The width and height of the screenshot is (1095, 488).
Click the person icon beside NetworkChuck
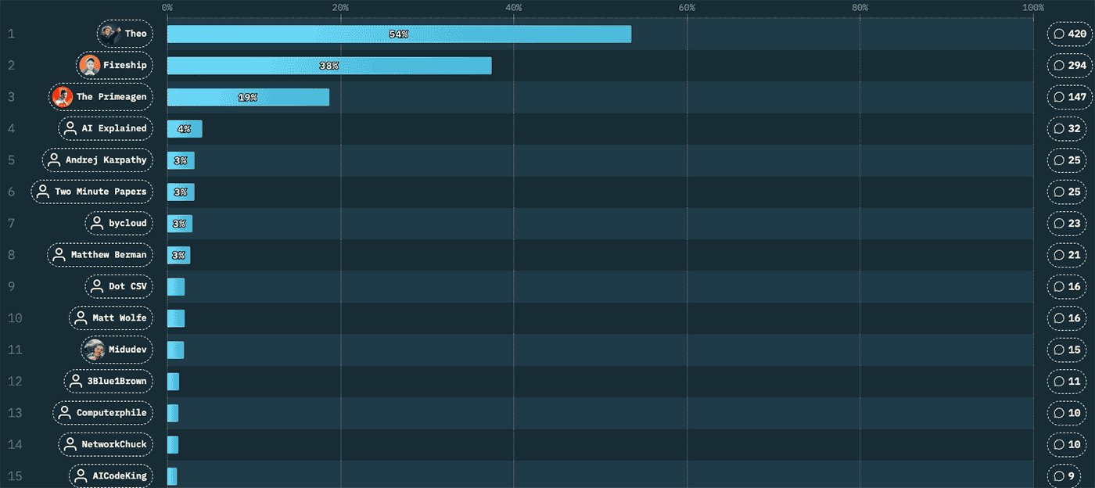pos(70,444)
